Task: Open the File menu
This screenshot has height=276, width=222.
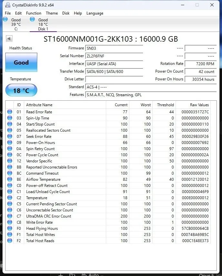Action: click(x=8, y=13)
